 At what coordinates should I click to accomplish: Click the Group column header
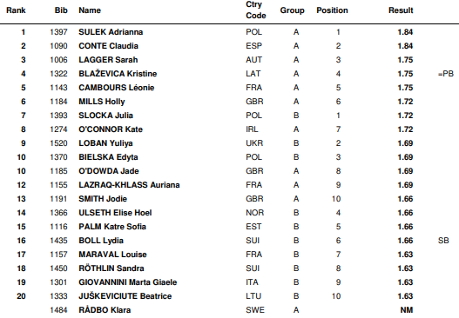pyautogui.click(x=292, y=10)
